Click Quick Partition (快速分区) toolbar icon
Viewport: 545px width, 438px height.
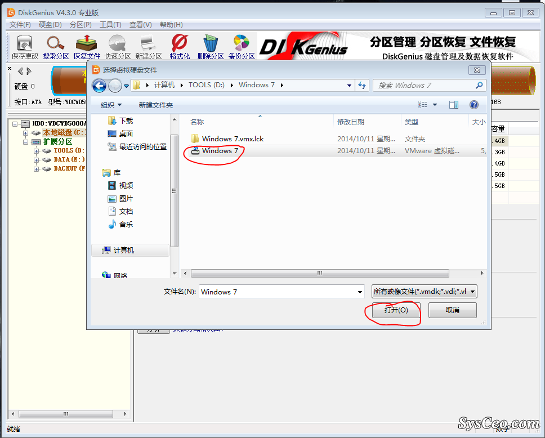tap(118, 47)
